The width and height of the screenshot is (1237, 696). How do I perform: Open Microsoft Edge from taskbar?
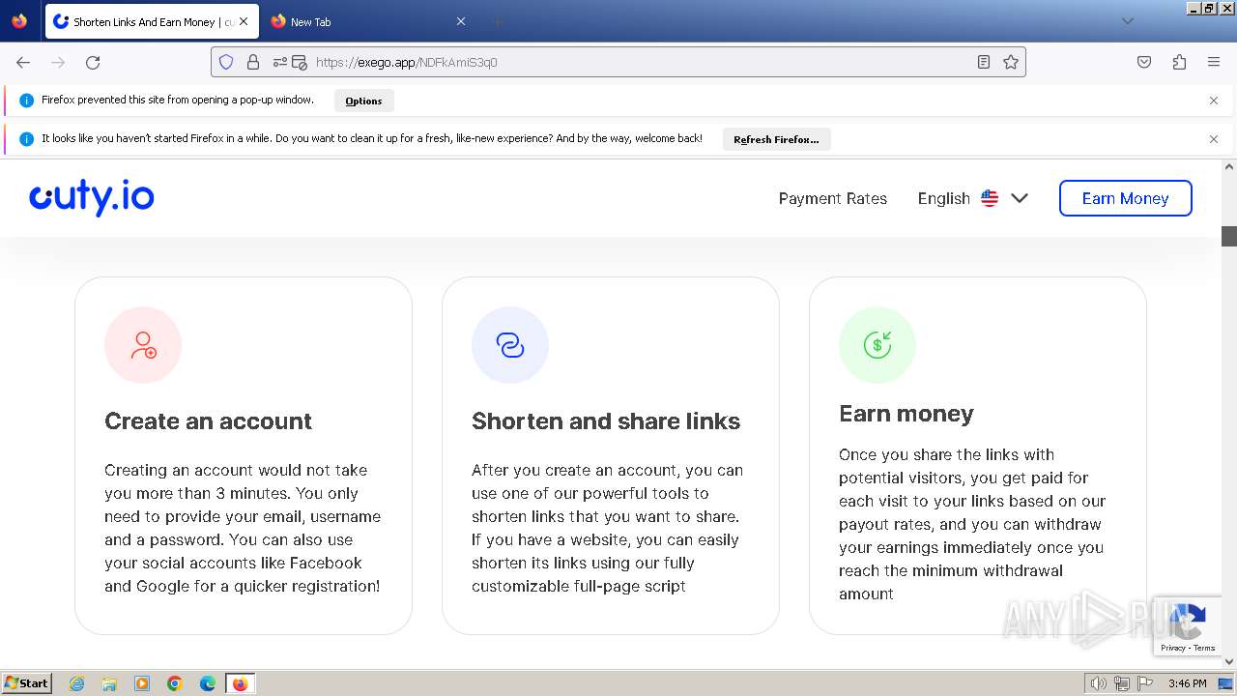pyautogui.click(x=208, y=683)
